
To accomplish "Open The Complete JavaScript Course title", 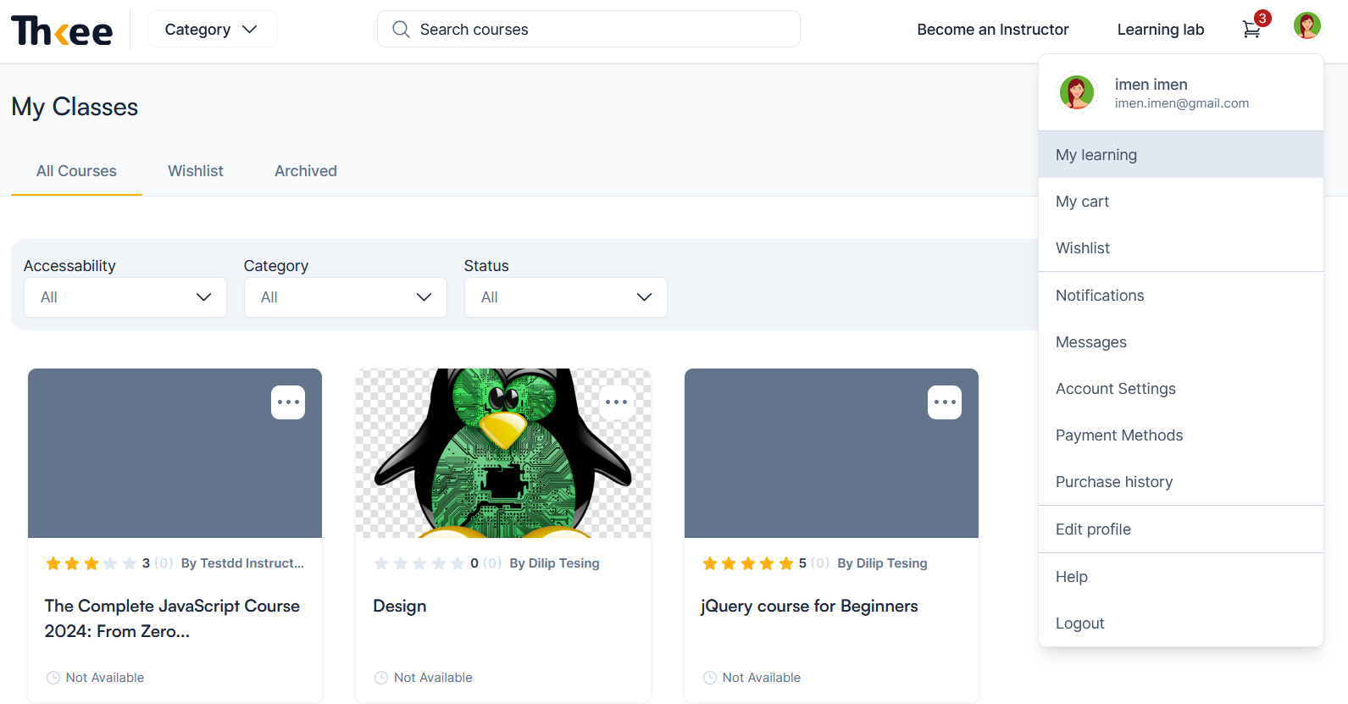I will point(172,618).
